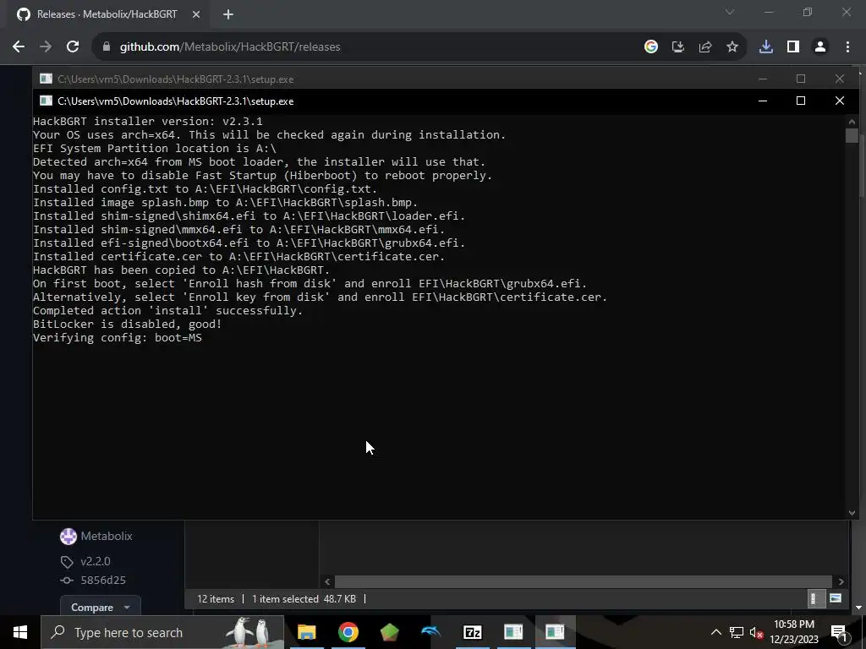This screenshot has height=649, width=866.
Task: Open Chrome downloads
Action: tap(766, 47)
